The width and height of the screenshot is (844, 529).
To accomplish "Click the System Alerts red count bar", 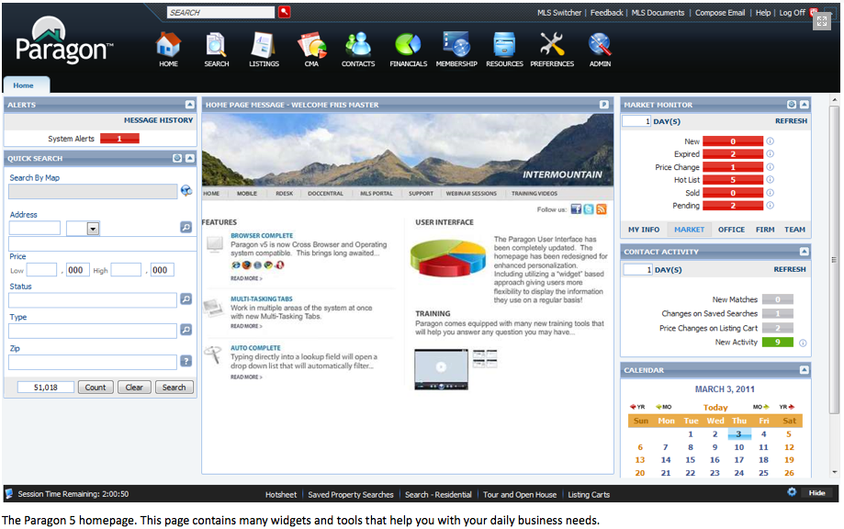I will point(119,139).
